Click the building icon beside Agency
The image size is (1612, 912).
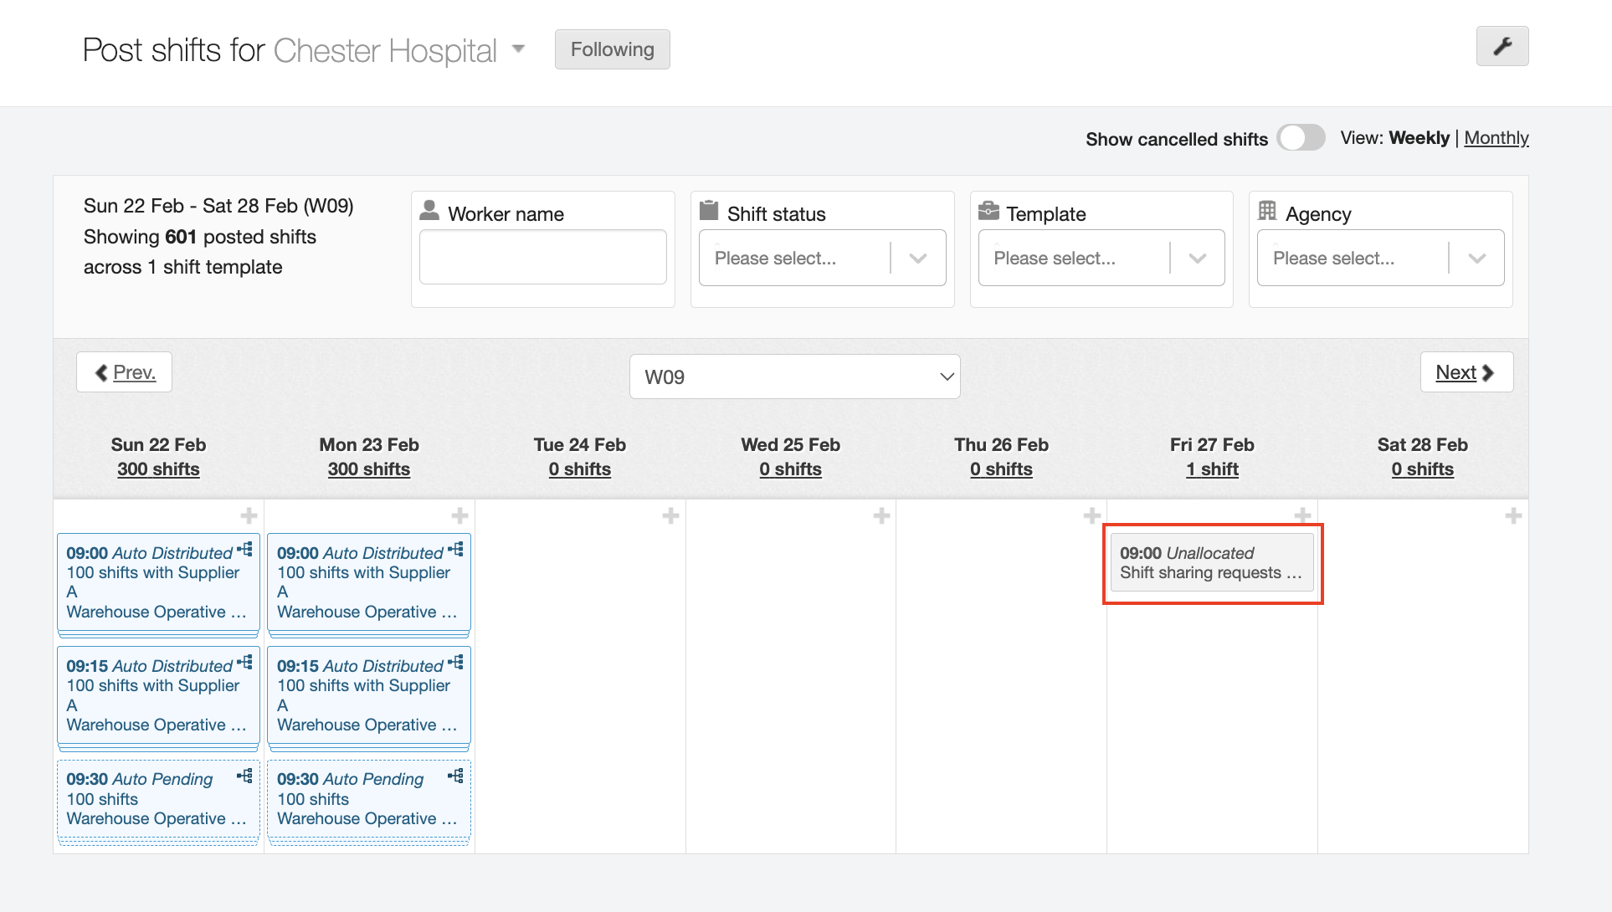tap(1268, 211)
